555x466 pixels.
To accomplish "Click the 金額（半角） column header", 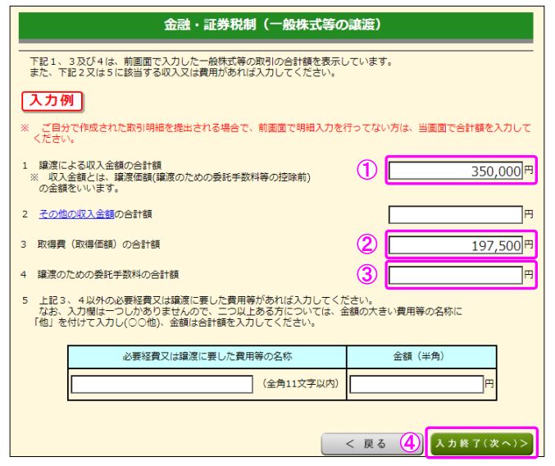I will coord(421,357).
